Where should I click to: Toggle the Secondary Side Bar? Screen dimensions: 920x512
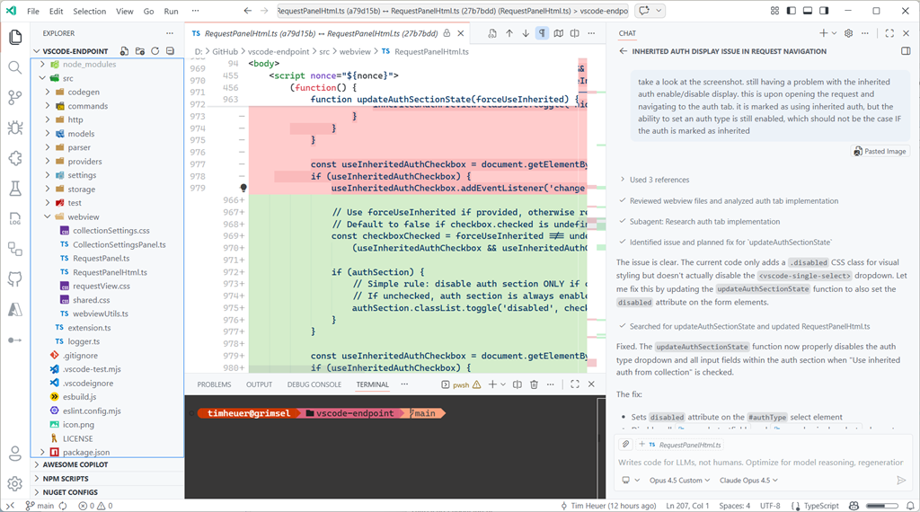[825, 11]
